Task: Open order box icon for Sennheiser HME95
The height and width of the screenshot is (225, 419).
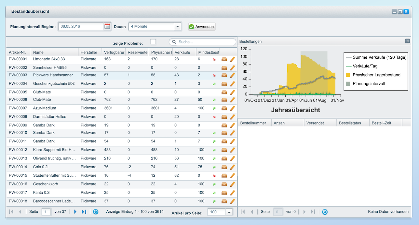Action: (x=224, y=67)
